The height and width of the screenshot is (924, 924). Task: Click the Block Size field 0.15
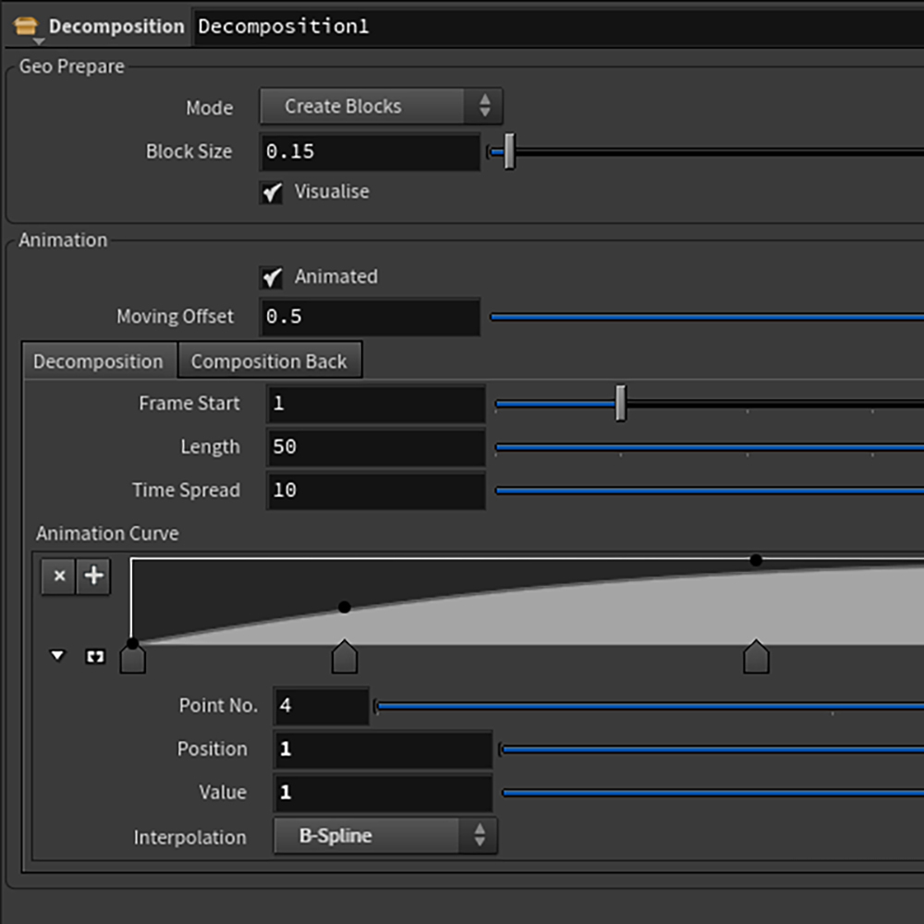click(371, 152)
